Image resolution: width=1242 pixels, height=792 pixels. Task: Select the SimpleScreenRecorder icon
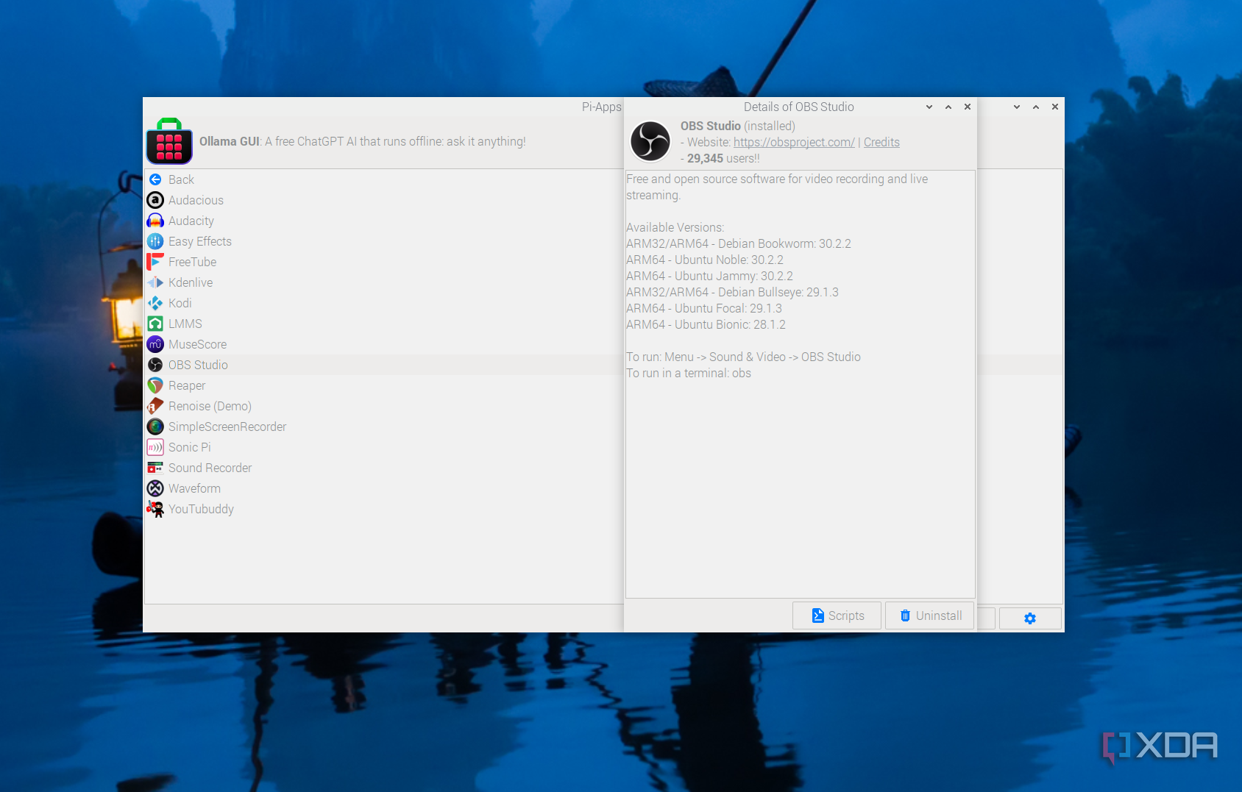(155, 427)
